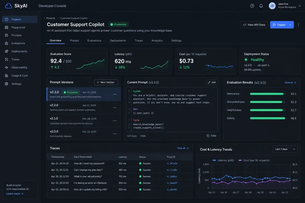Expand the Jane Doe account chevron
Screen dimensions: 305x203
point(300,6)
